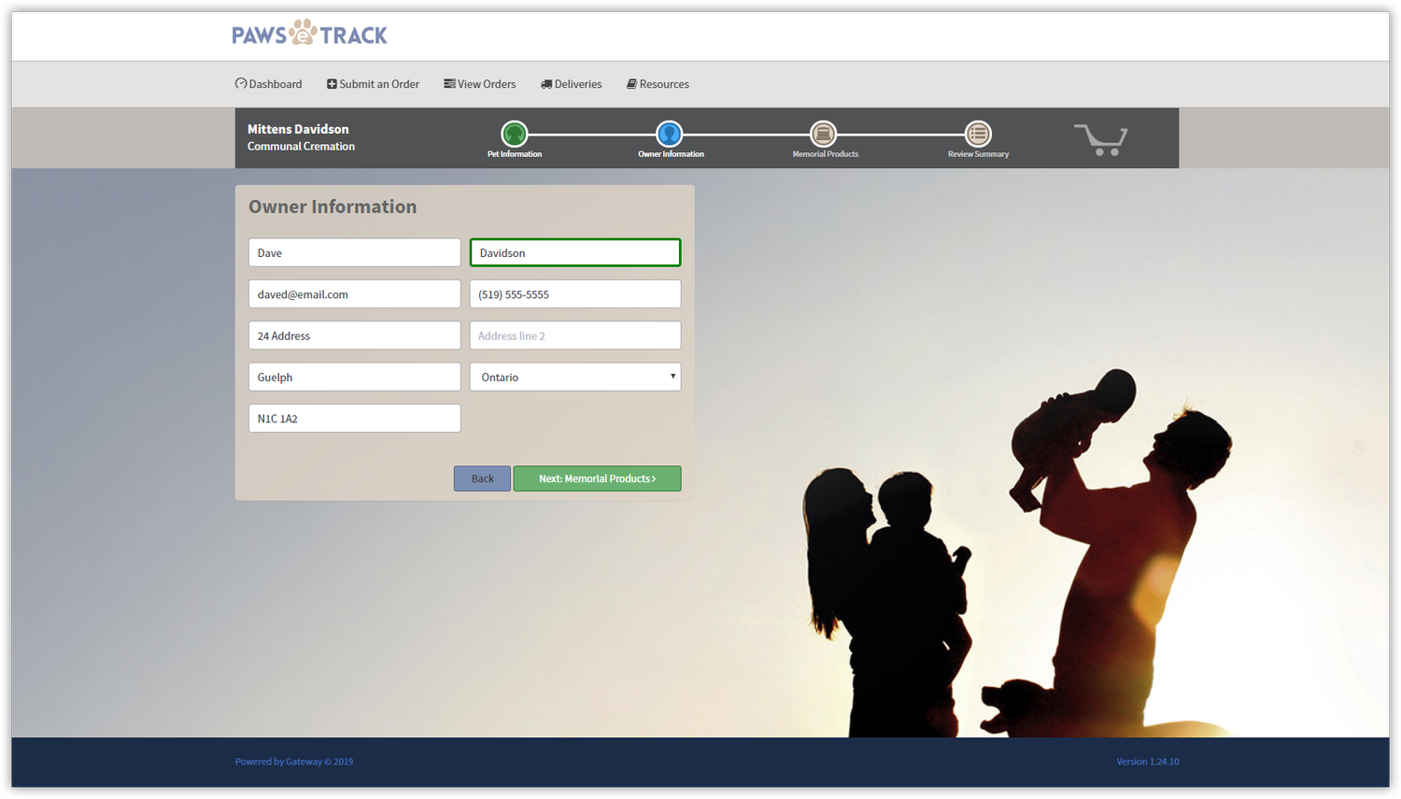Open the Ontario province dropdown

click(x=574, y=377)
